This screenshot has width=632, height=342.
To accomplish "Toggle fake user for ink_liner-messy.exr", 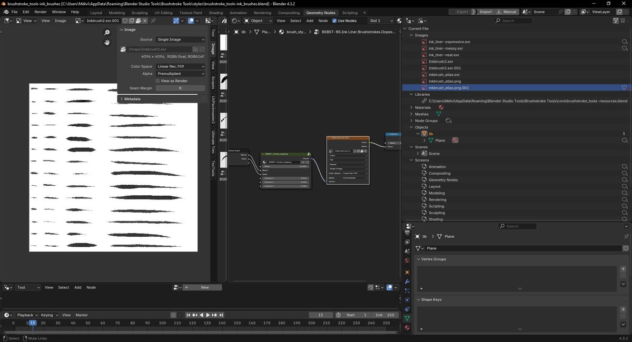I will pos(625,48).
